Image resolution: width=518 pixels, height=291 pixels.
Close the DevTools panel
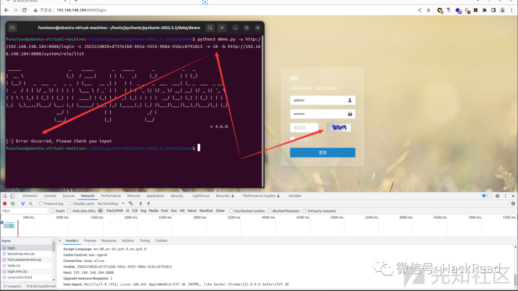click(513, 196)
